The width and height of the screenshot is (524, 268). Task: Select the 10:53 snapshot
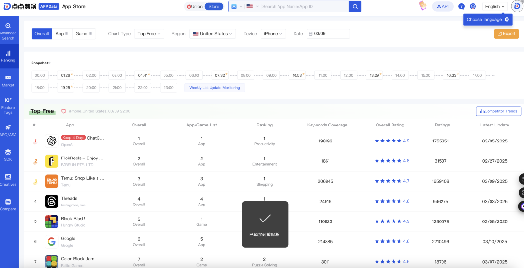(x=297, y=75)
